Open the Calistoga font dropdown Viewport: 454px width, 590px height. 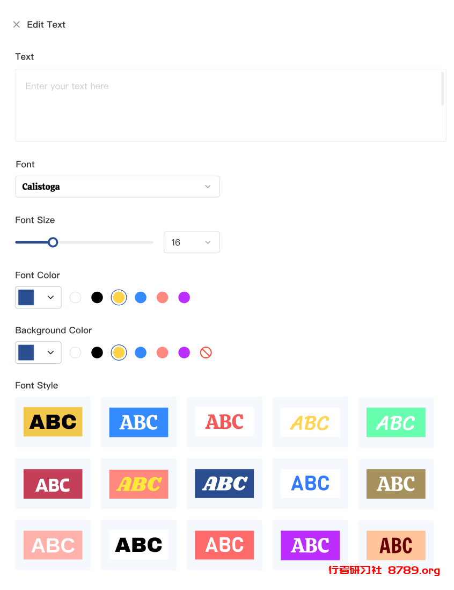click(x=118, y=186)
